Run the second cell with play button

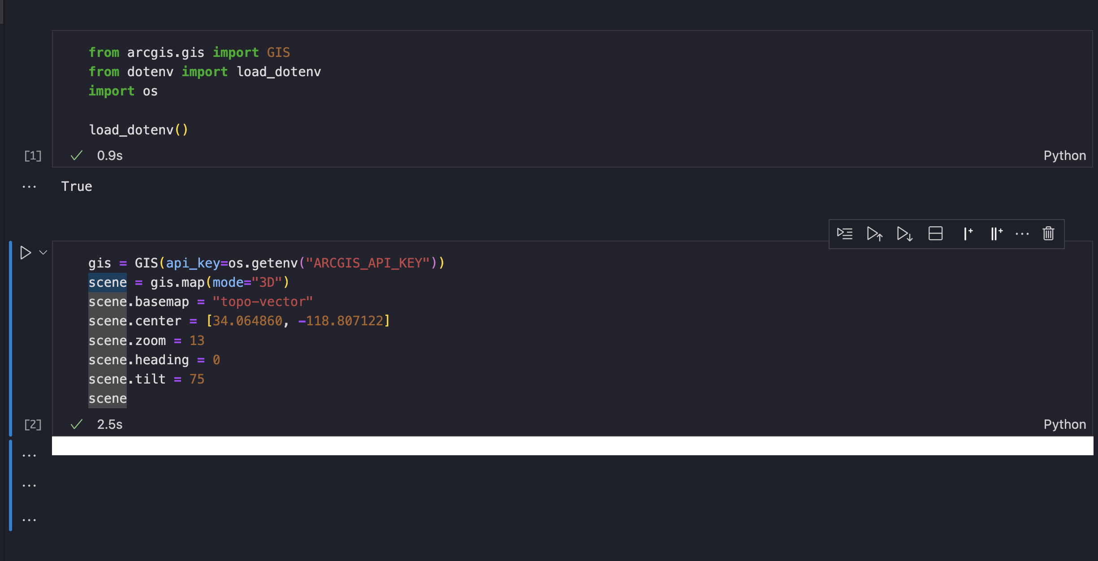point(26,253)
